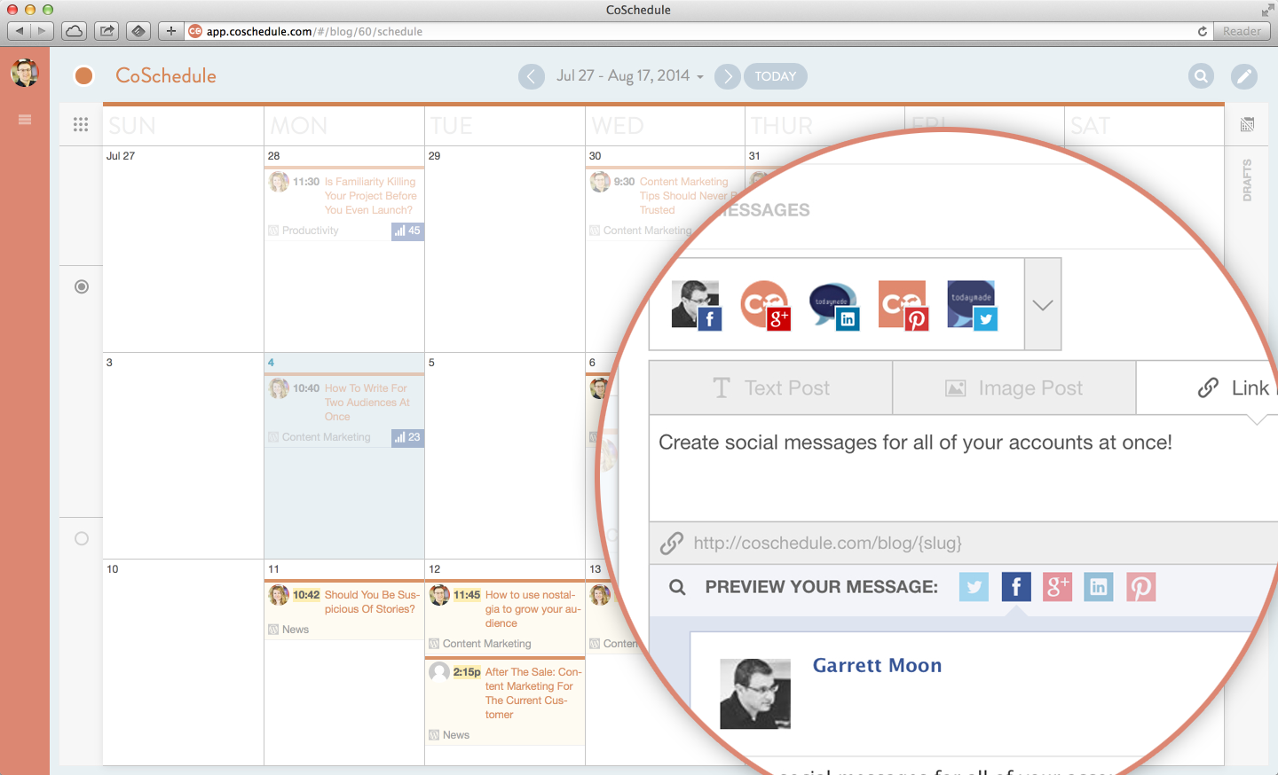Select the Google Plus account icon
The width and height of the screenshot is (1278, 775).
(765, 305)
